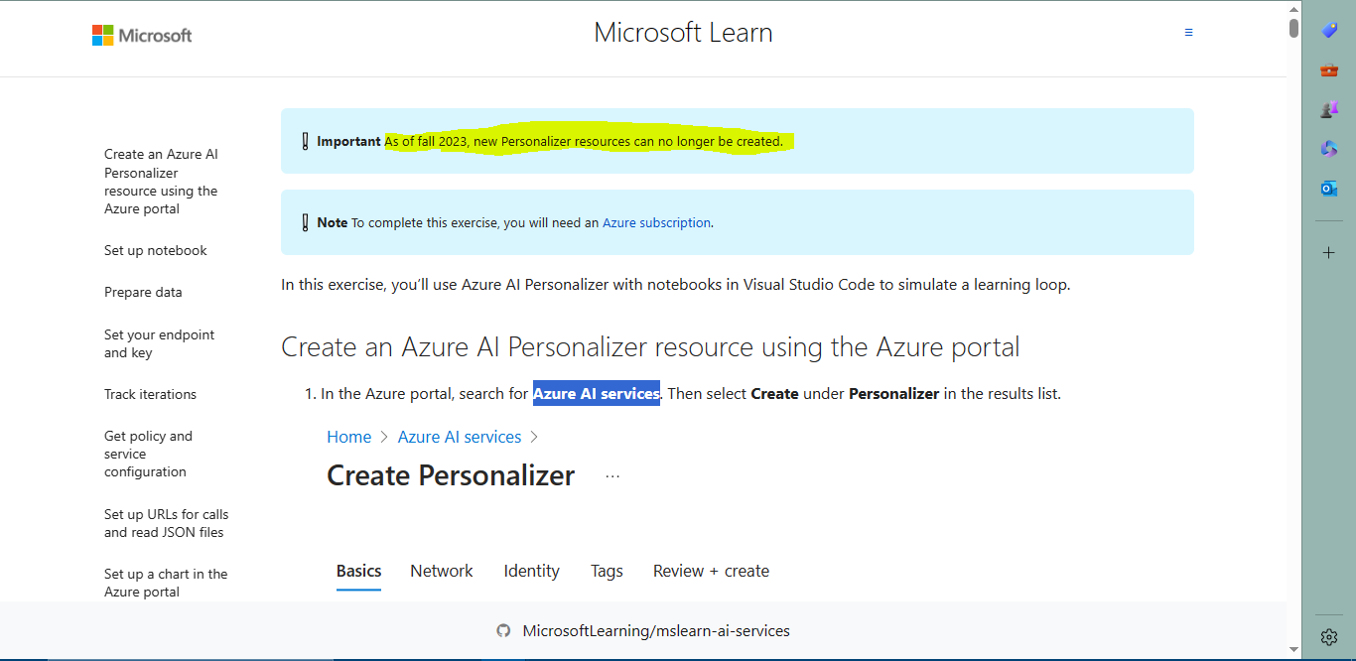Click breadcrumb chevron after Home
This screenshot has height=661, width=1356.
tap(384, 437)
